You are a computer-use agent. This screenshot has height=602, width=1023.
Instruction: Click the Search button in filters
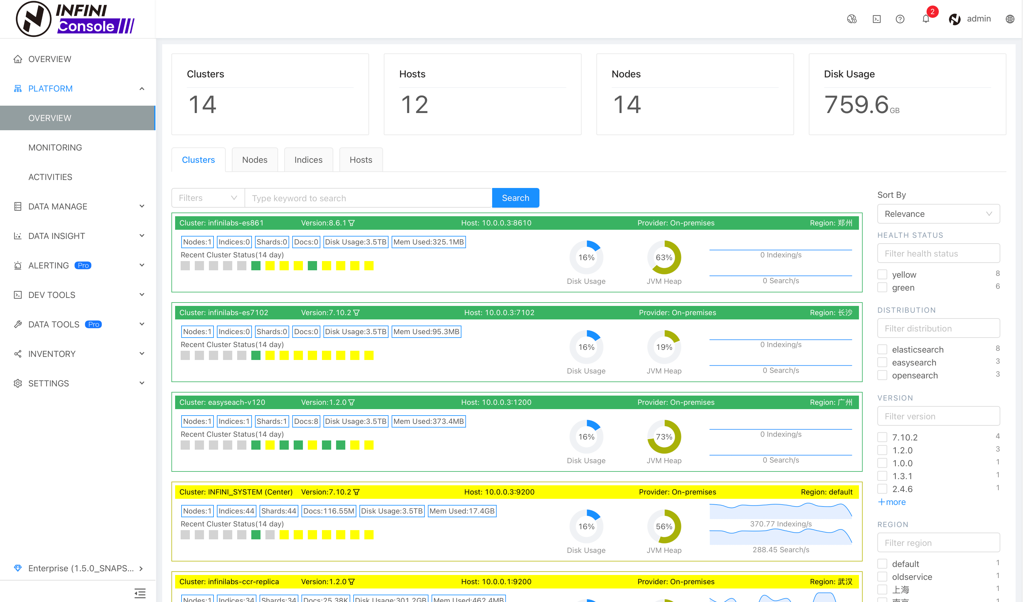click(515, 198)
